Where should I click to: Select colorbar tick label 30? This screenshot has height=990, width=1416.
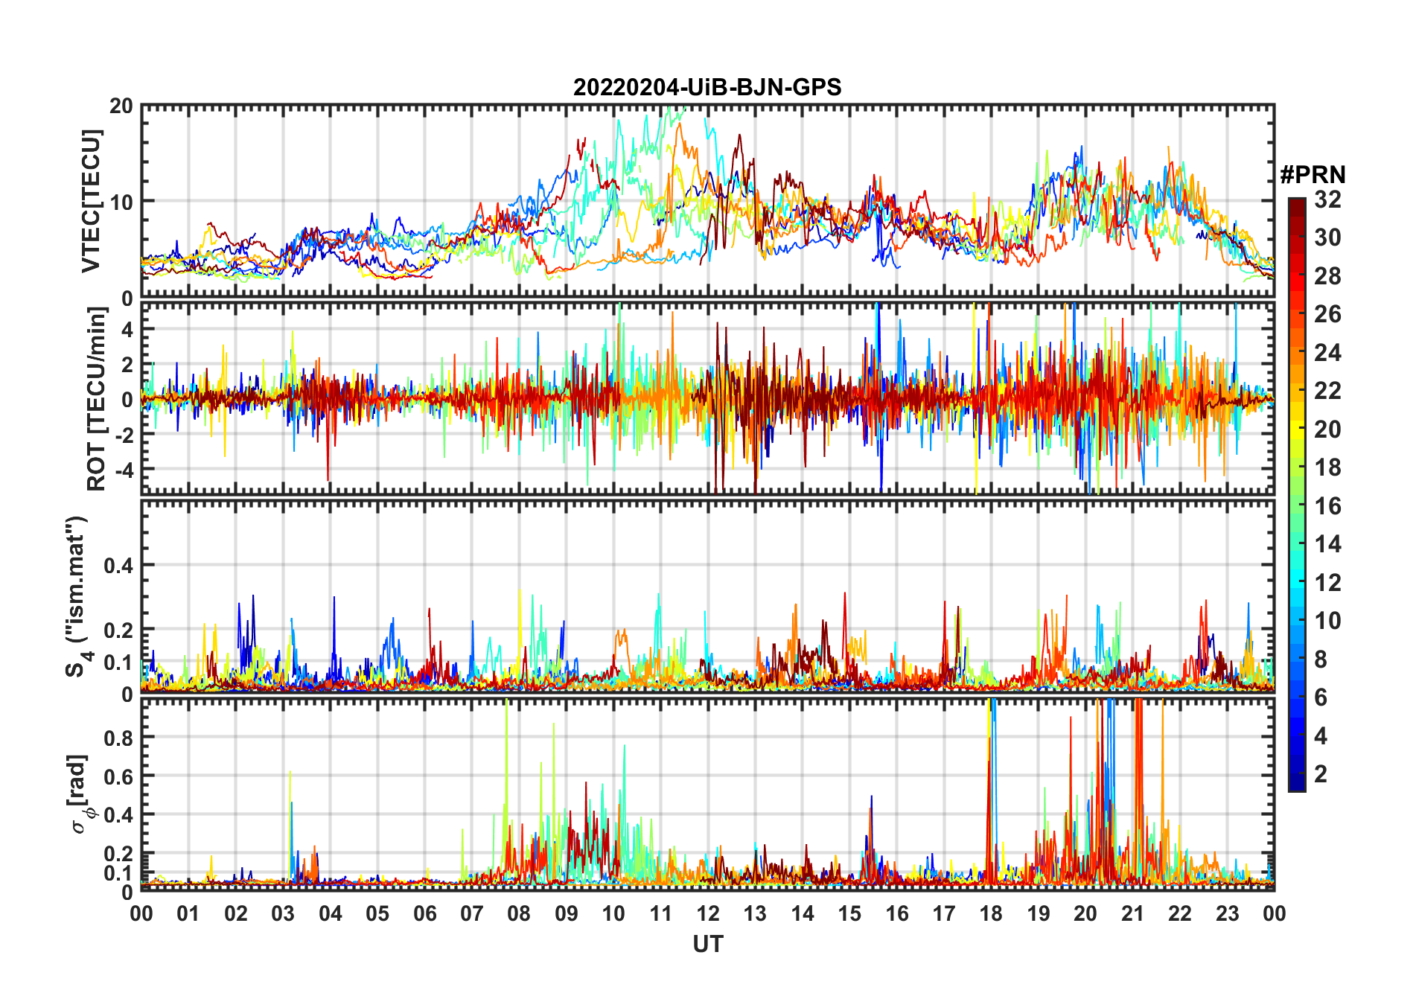click(x=1327, y=237)
